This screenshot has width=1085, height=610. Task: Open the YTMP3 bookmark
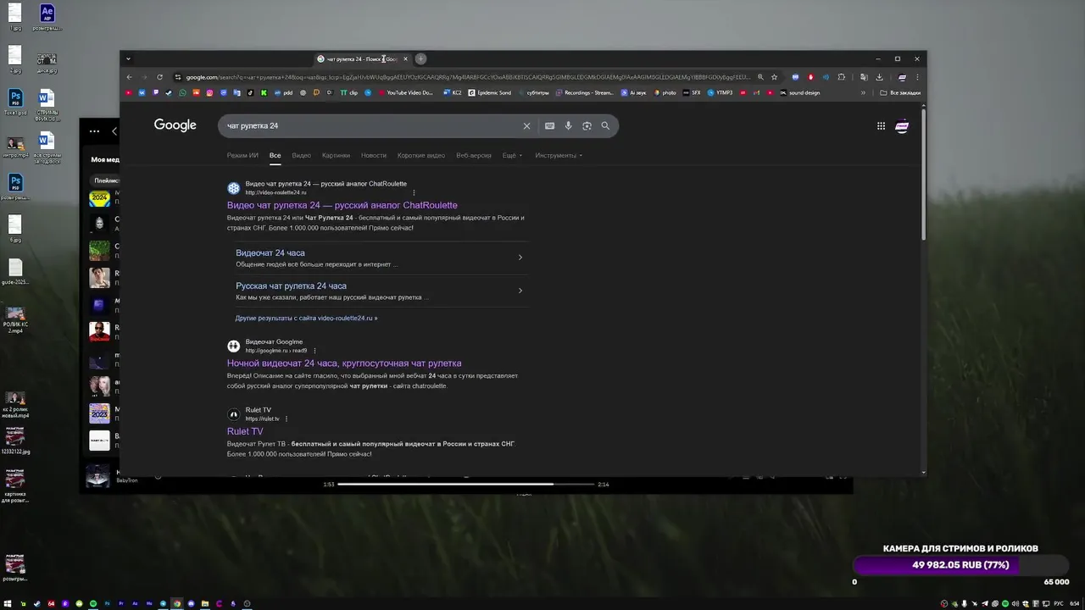pos(720,92)
